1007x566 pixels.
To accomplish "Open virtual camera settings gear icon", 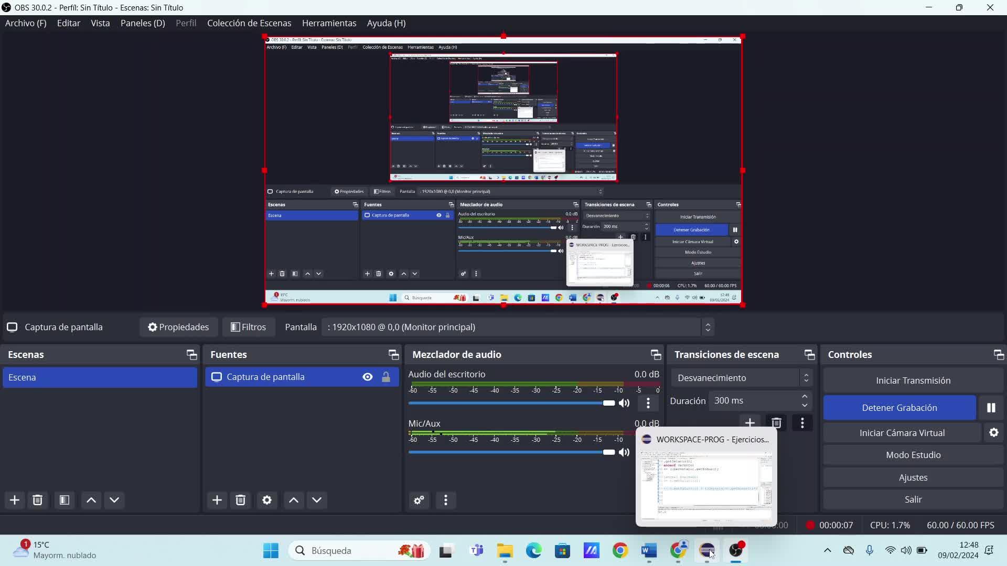I will pos(993,433).
